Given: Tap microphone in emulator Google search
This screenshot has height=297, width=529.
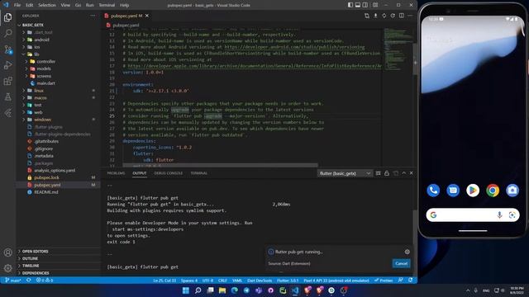Looking at the screenshot, I should click(x=499, y=215).
